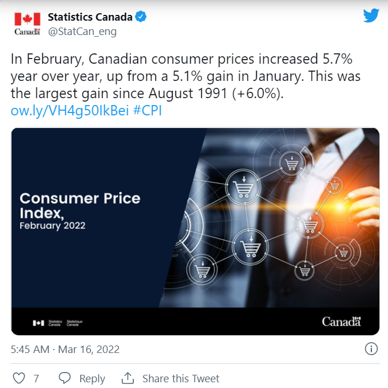Click the Statistics Canada logo in image footer
The height and width of the screenshot is (388, 388).
pos(58,323)
